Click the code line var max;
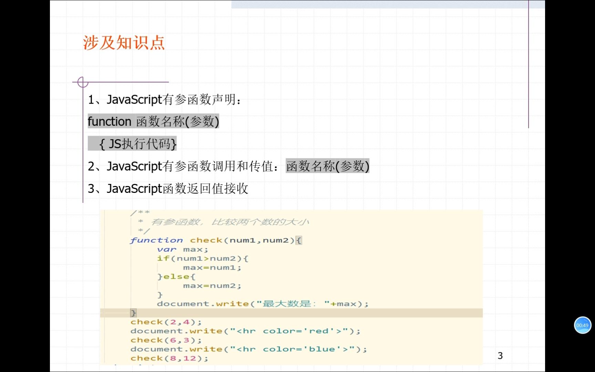Viewport: 595px width, 372px height. (x=182, y=249)
